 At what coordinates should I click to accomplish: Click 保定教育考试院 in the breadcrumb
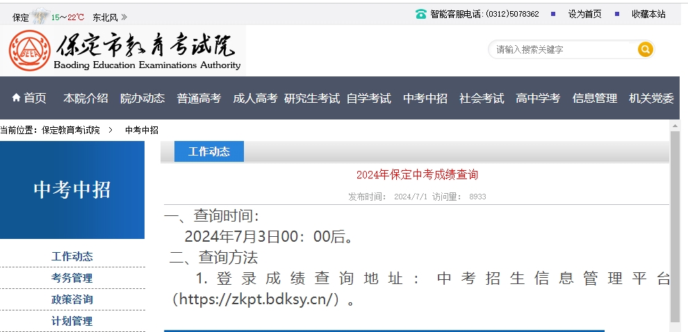pyautogui.click(x=71, y=130)
